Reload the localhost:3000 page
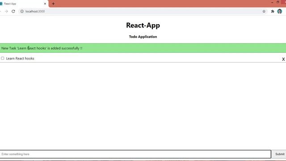 [x=13, y=11]
